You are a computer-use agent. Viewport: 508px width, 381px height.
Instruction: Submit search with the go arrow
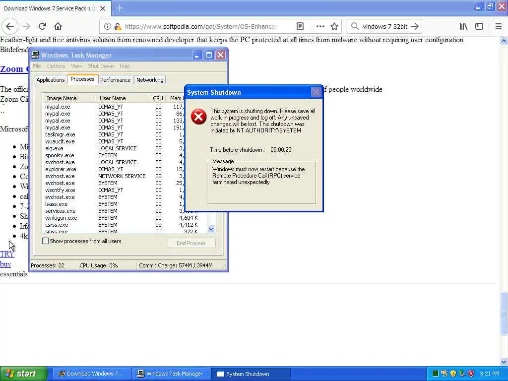415,27
